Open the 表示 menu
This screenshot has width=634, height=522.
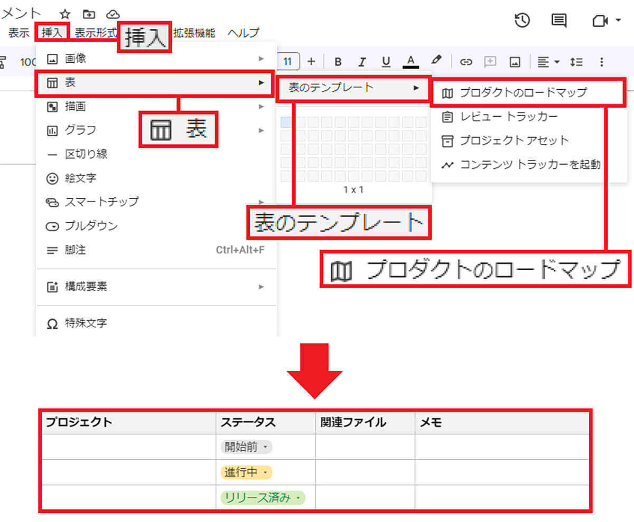[19, 33]
